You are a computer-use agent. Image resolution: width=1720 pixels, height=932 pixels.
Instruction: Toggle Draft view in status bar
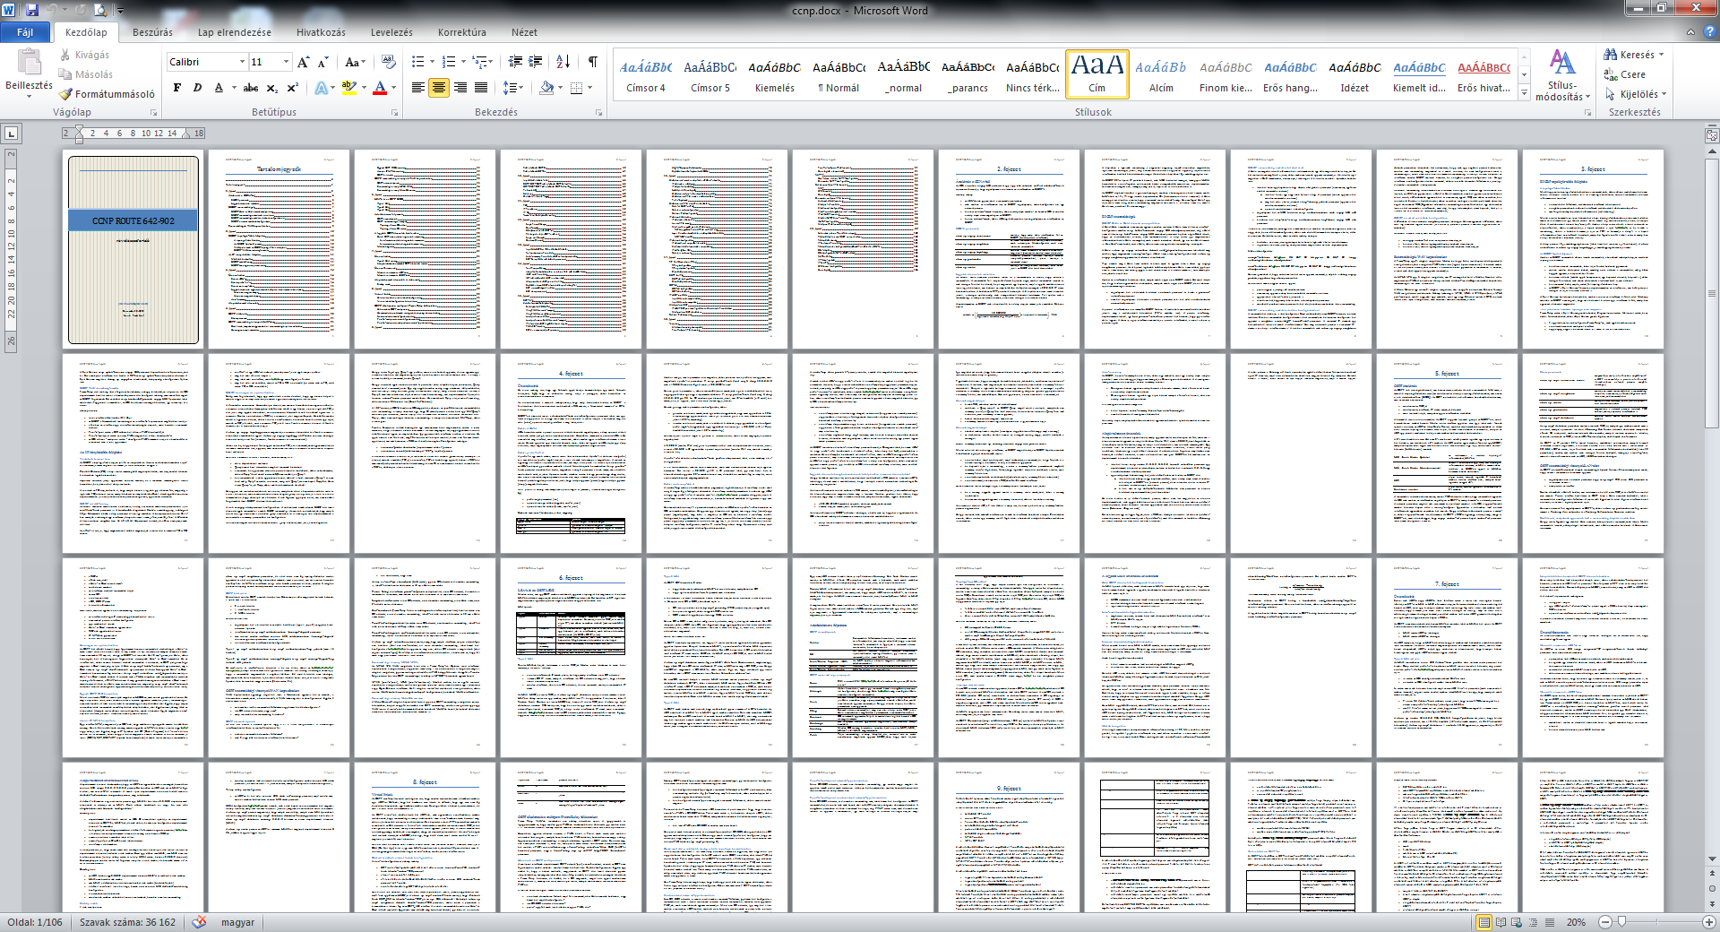[1549, 922]
